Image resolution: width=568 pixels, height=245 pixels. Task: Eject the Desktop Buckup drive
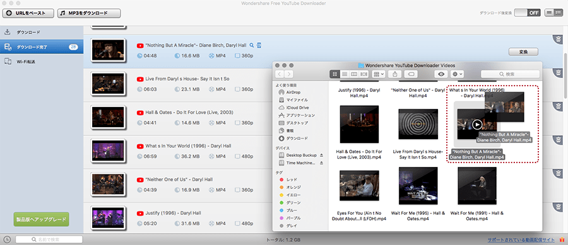click(x=321, y=155)
